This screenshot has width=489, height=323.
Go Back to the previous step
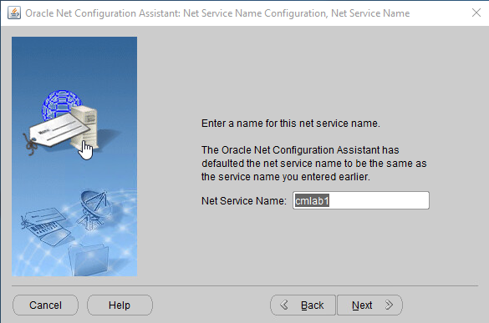(x=303, y=305)
